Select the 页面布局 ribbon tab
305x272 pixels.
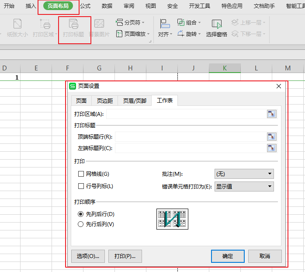click(58, 6)
